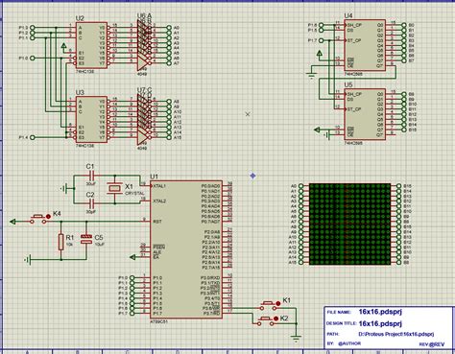Select the C1 capacitor symbol

coord(91,176)
